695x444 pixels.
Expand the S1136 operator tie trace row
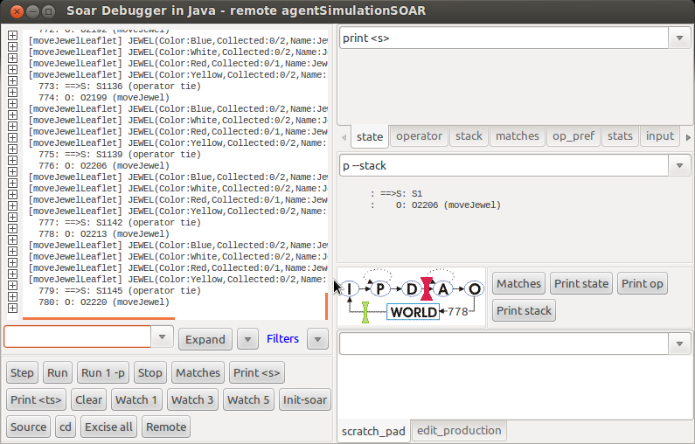[12, 86]
